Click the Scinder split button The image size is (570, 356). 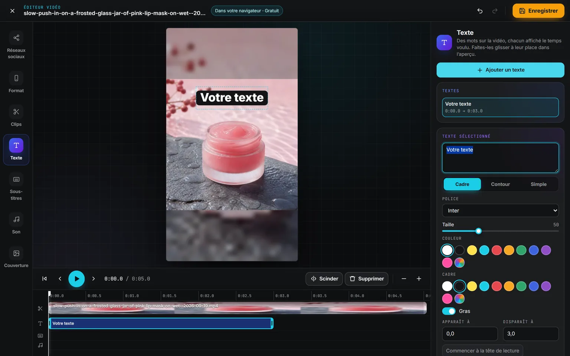click(x=325, y=279)
